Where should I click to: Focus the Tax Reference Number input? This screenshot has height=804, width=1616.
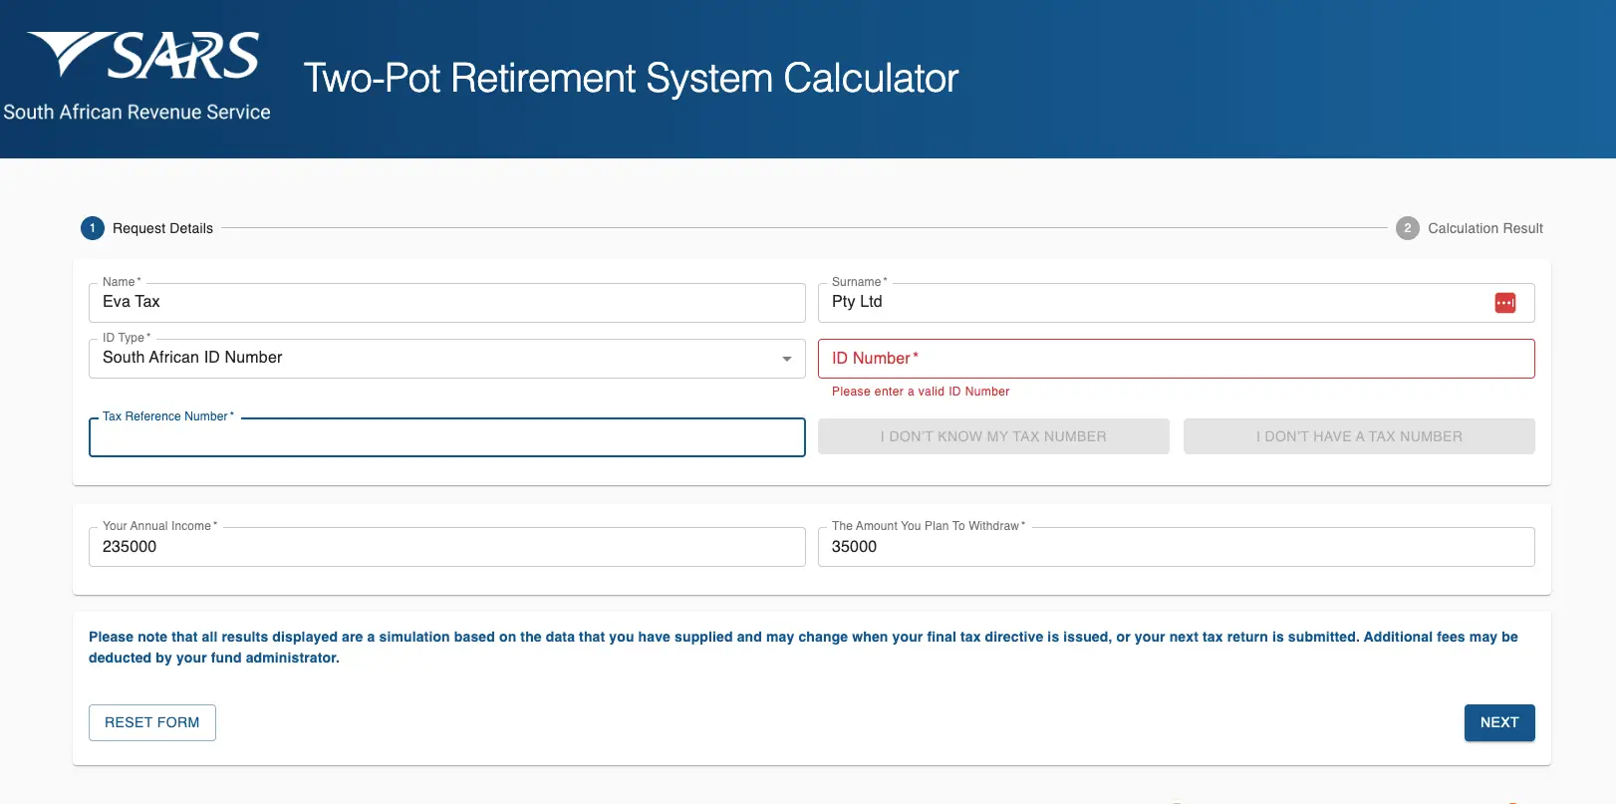[x=446, y=438]
